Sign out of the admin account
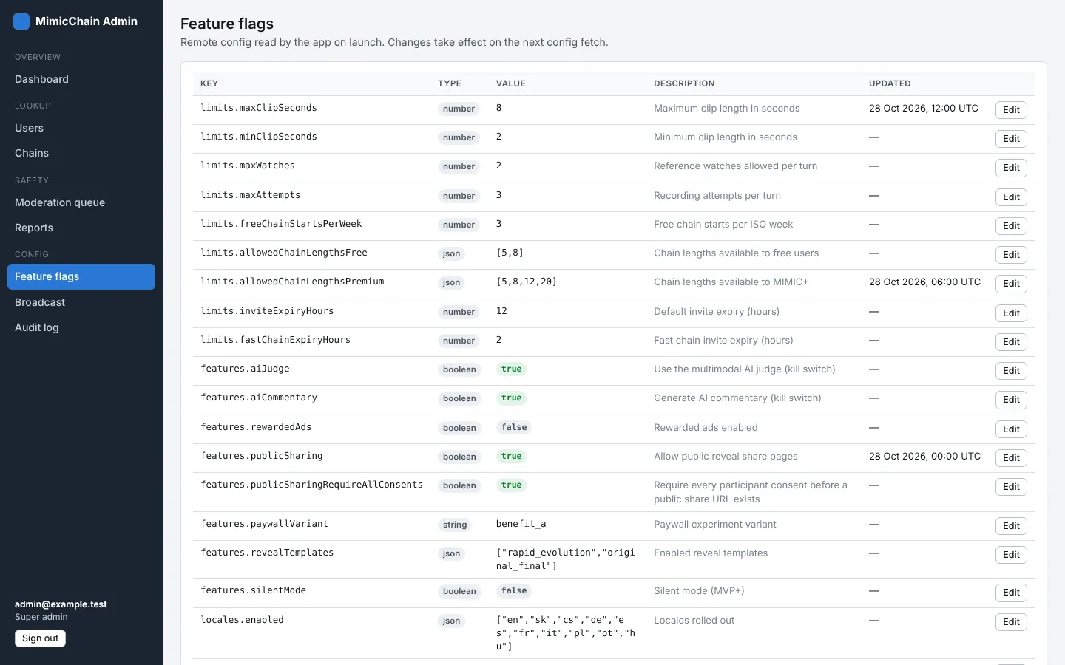This screenshot has width=1065, height=665. (x=40, y=638)
